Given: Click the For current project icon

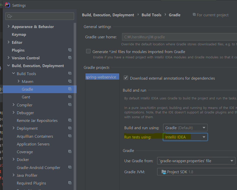Looking at the screenshot, I should pos(194,15).
